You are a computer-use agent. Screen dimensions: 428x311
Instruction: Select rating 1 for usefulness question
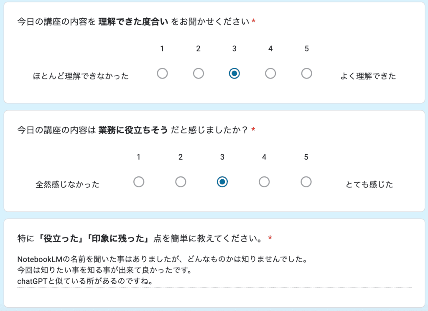tap(139, 182)
